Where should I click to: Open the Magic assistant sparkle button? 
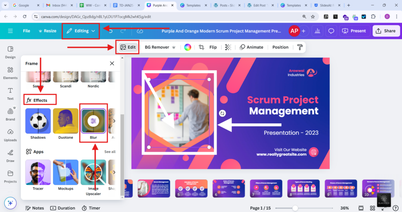10,203
